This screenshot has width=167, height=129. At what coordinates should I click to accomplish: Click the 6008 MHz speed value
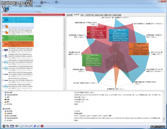click(x=80, y=97)
